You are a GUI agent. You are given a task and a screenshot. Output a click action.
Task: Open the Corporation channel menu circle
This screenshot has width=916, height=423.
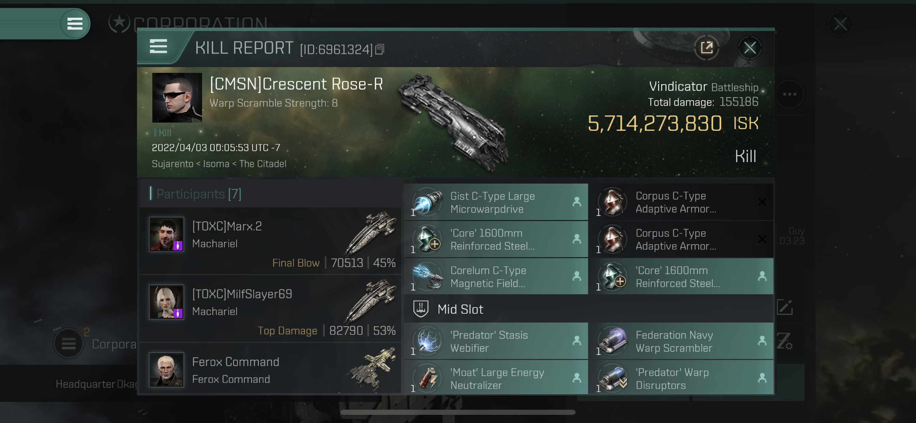[x=68, y=343]
